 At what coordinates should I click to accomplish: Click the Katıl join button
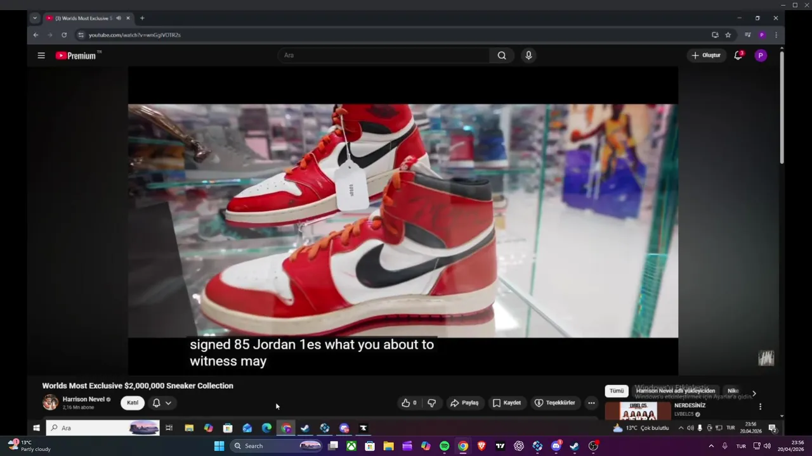point(133,403)
